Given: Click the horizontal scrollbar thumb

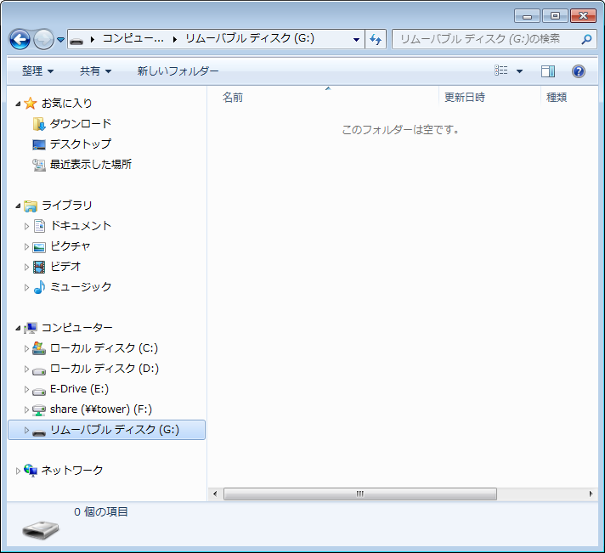Looking at the screenshot, I should 360,494.
